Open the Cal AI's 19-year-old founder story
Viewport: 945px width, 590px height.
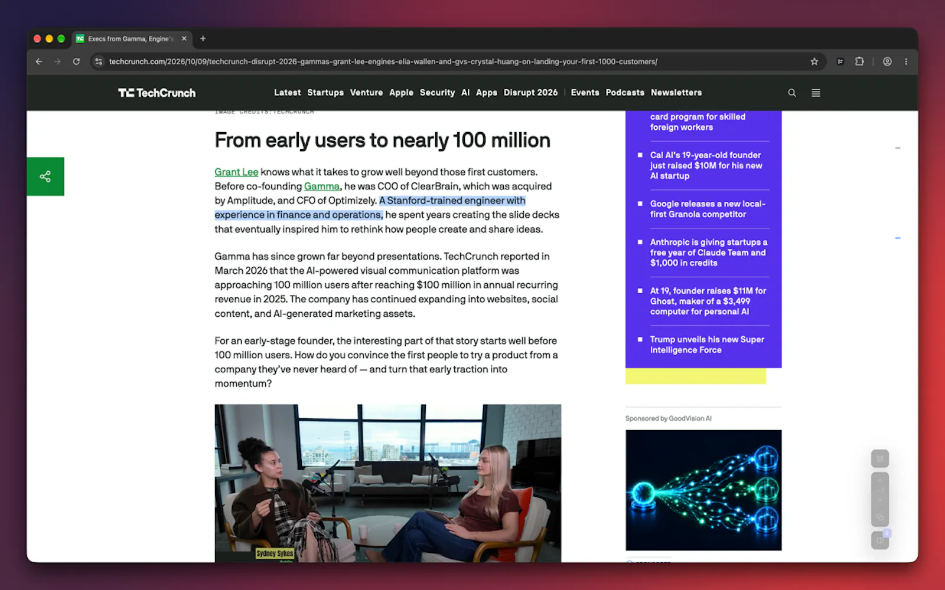706,165
